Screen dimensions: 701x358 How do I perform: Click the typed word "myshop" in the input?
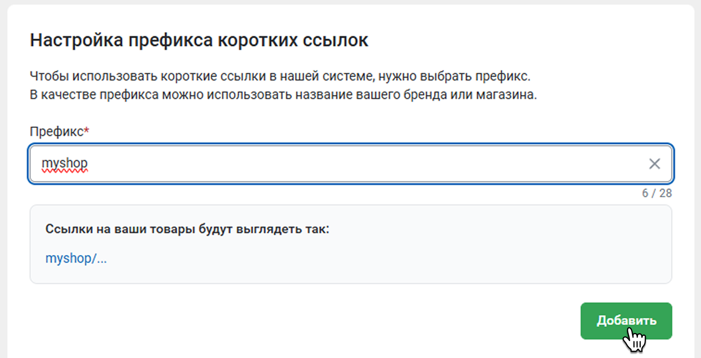click(x=64, y=164)
